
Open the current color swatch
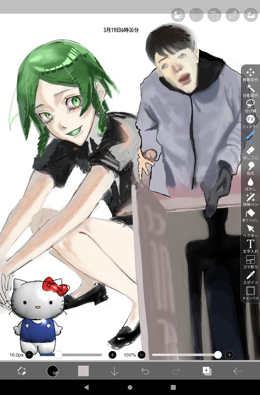pos(83,371)
